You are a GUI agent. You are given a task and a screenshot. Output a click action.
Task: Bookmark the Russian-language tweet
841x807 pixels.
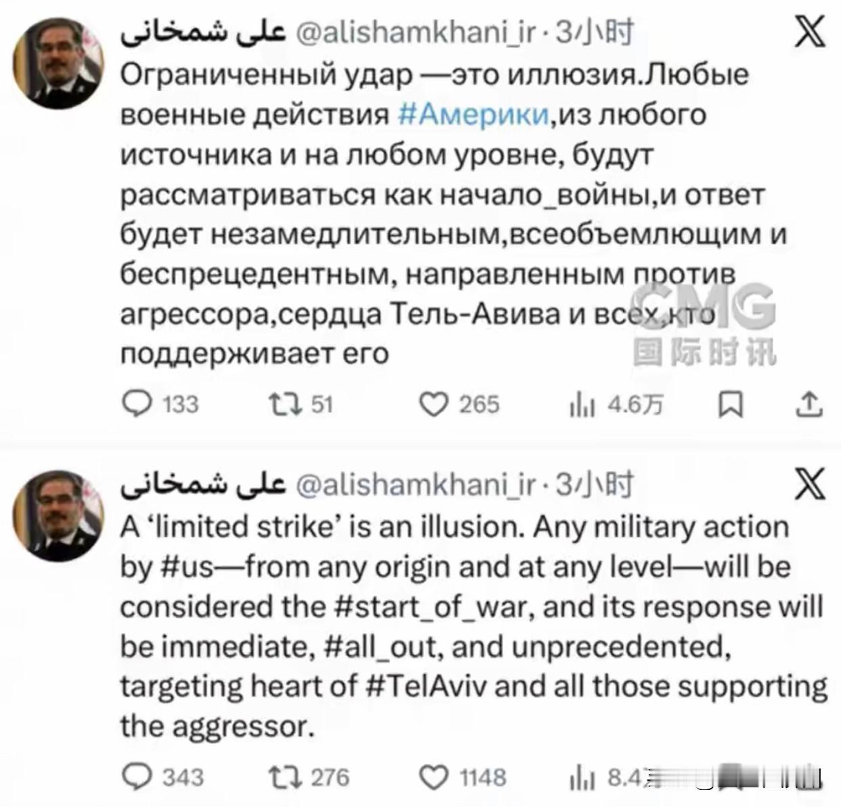click(731, 405)
